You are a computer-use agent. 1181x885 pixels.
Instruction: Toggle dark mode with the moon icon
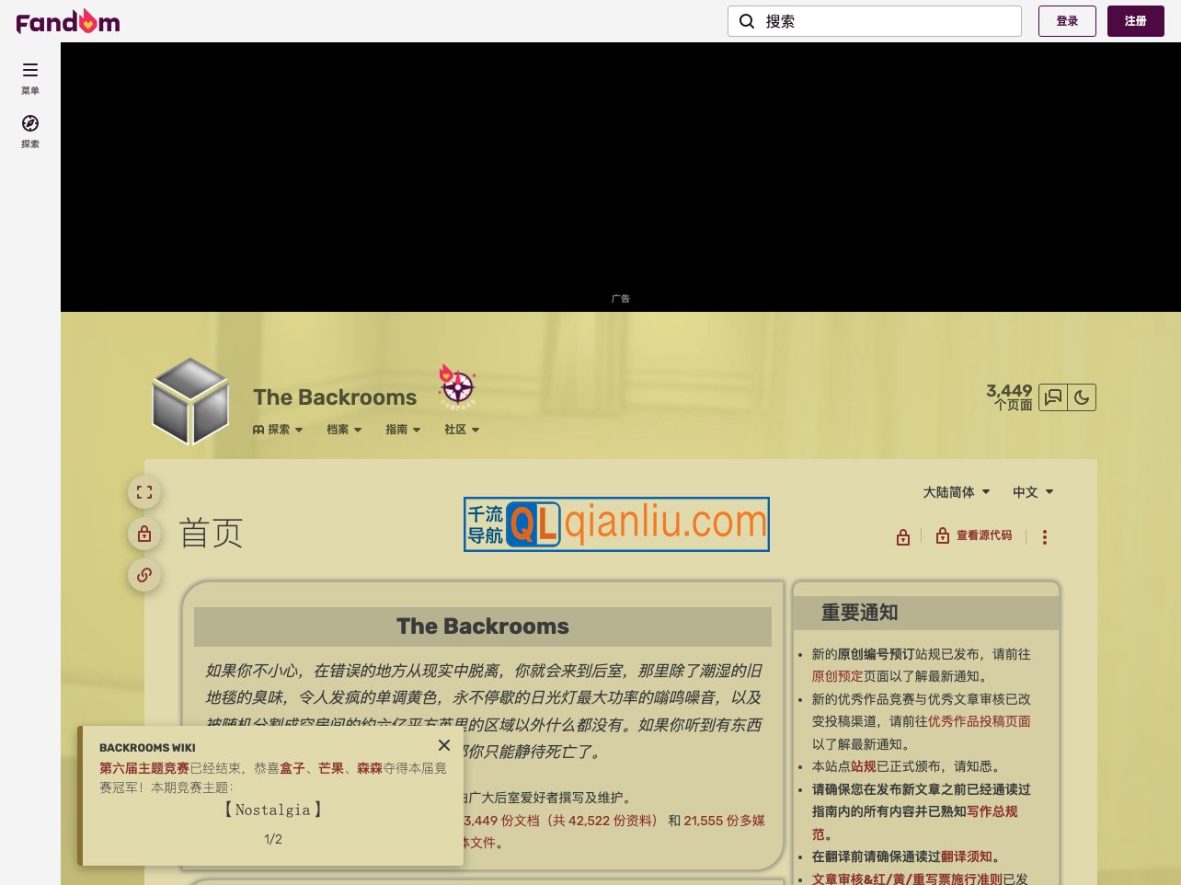click(x=1082, y=397)
